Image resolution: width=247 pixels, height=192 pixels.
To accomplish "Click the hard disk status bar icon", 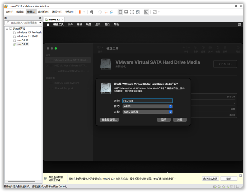I will click(215, 186).
